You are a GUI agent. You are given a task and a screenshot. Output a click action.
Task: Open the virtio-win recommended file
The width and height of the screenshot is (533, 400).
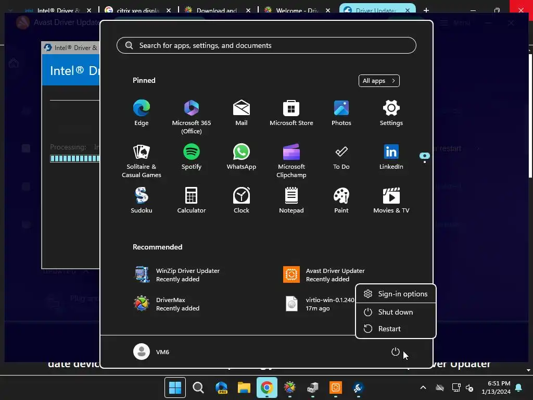point(318,304)
